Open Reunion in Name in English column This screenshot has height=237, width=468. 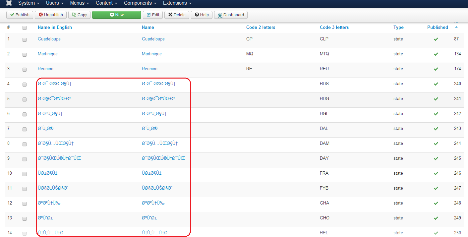(45, 69)
